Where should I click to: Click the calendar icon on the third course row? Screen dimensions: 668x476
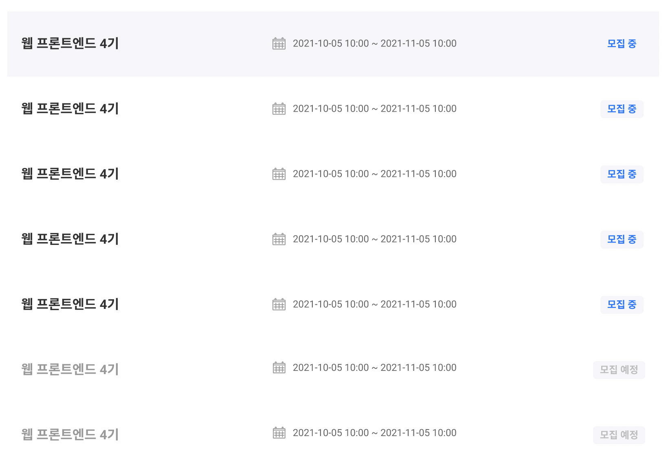tap(279, 174)
